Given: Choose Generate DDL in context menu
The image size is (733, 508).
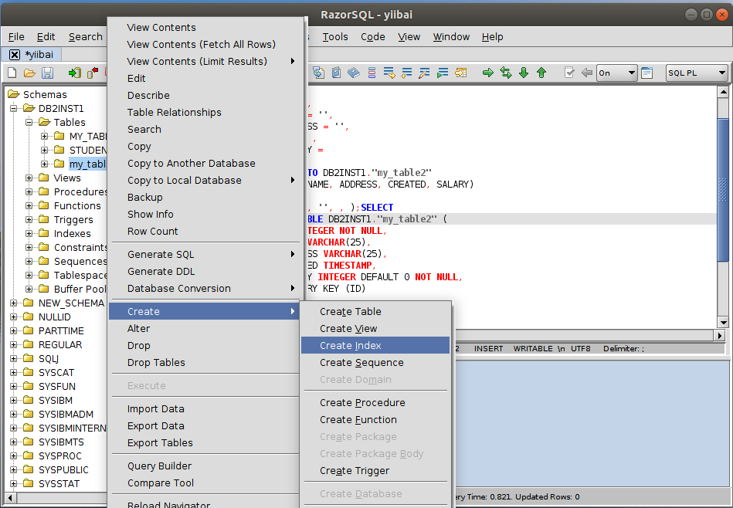Looking at the screenshot, I should [x=161, y=272].
